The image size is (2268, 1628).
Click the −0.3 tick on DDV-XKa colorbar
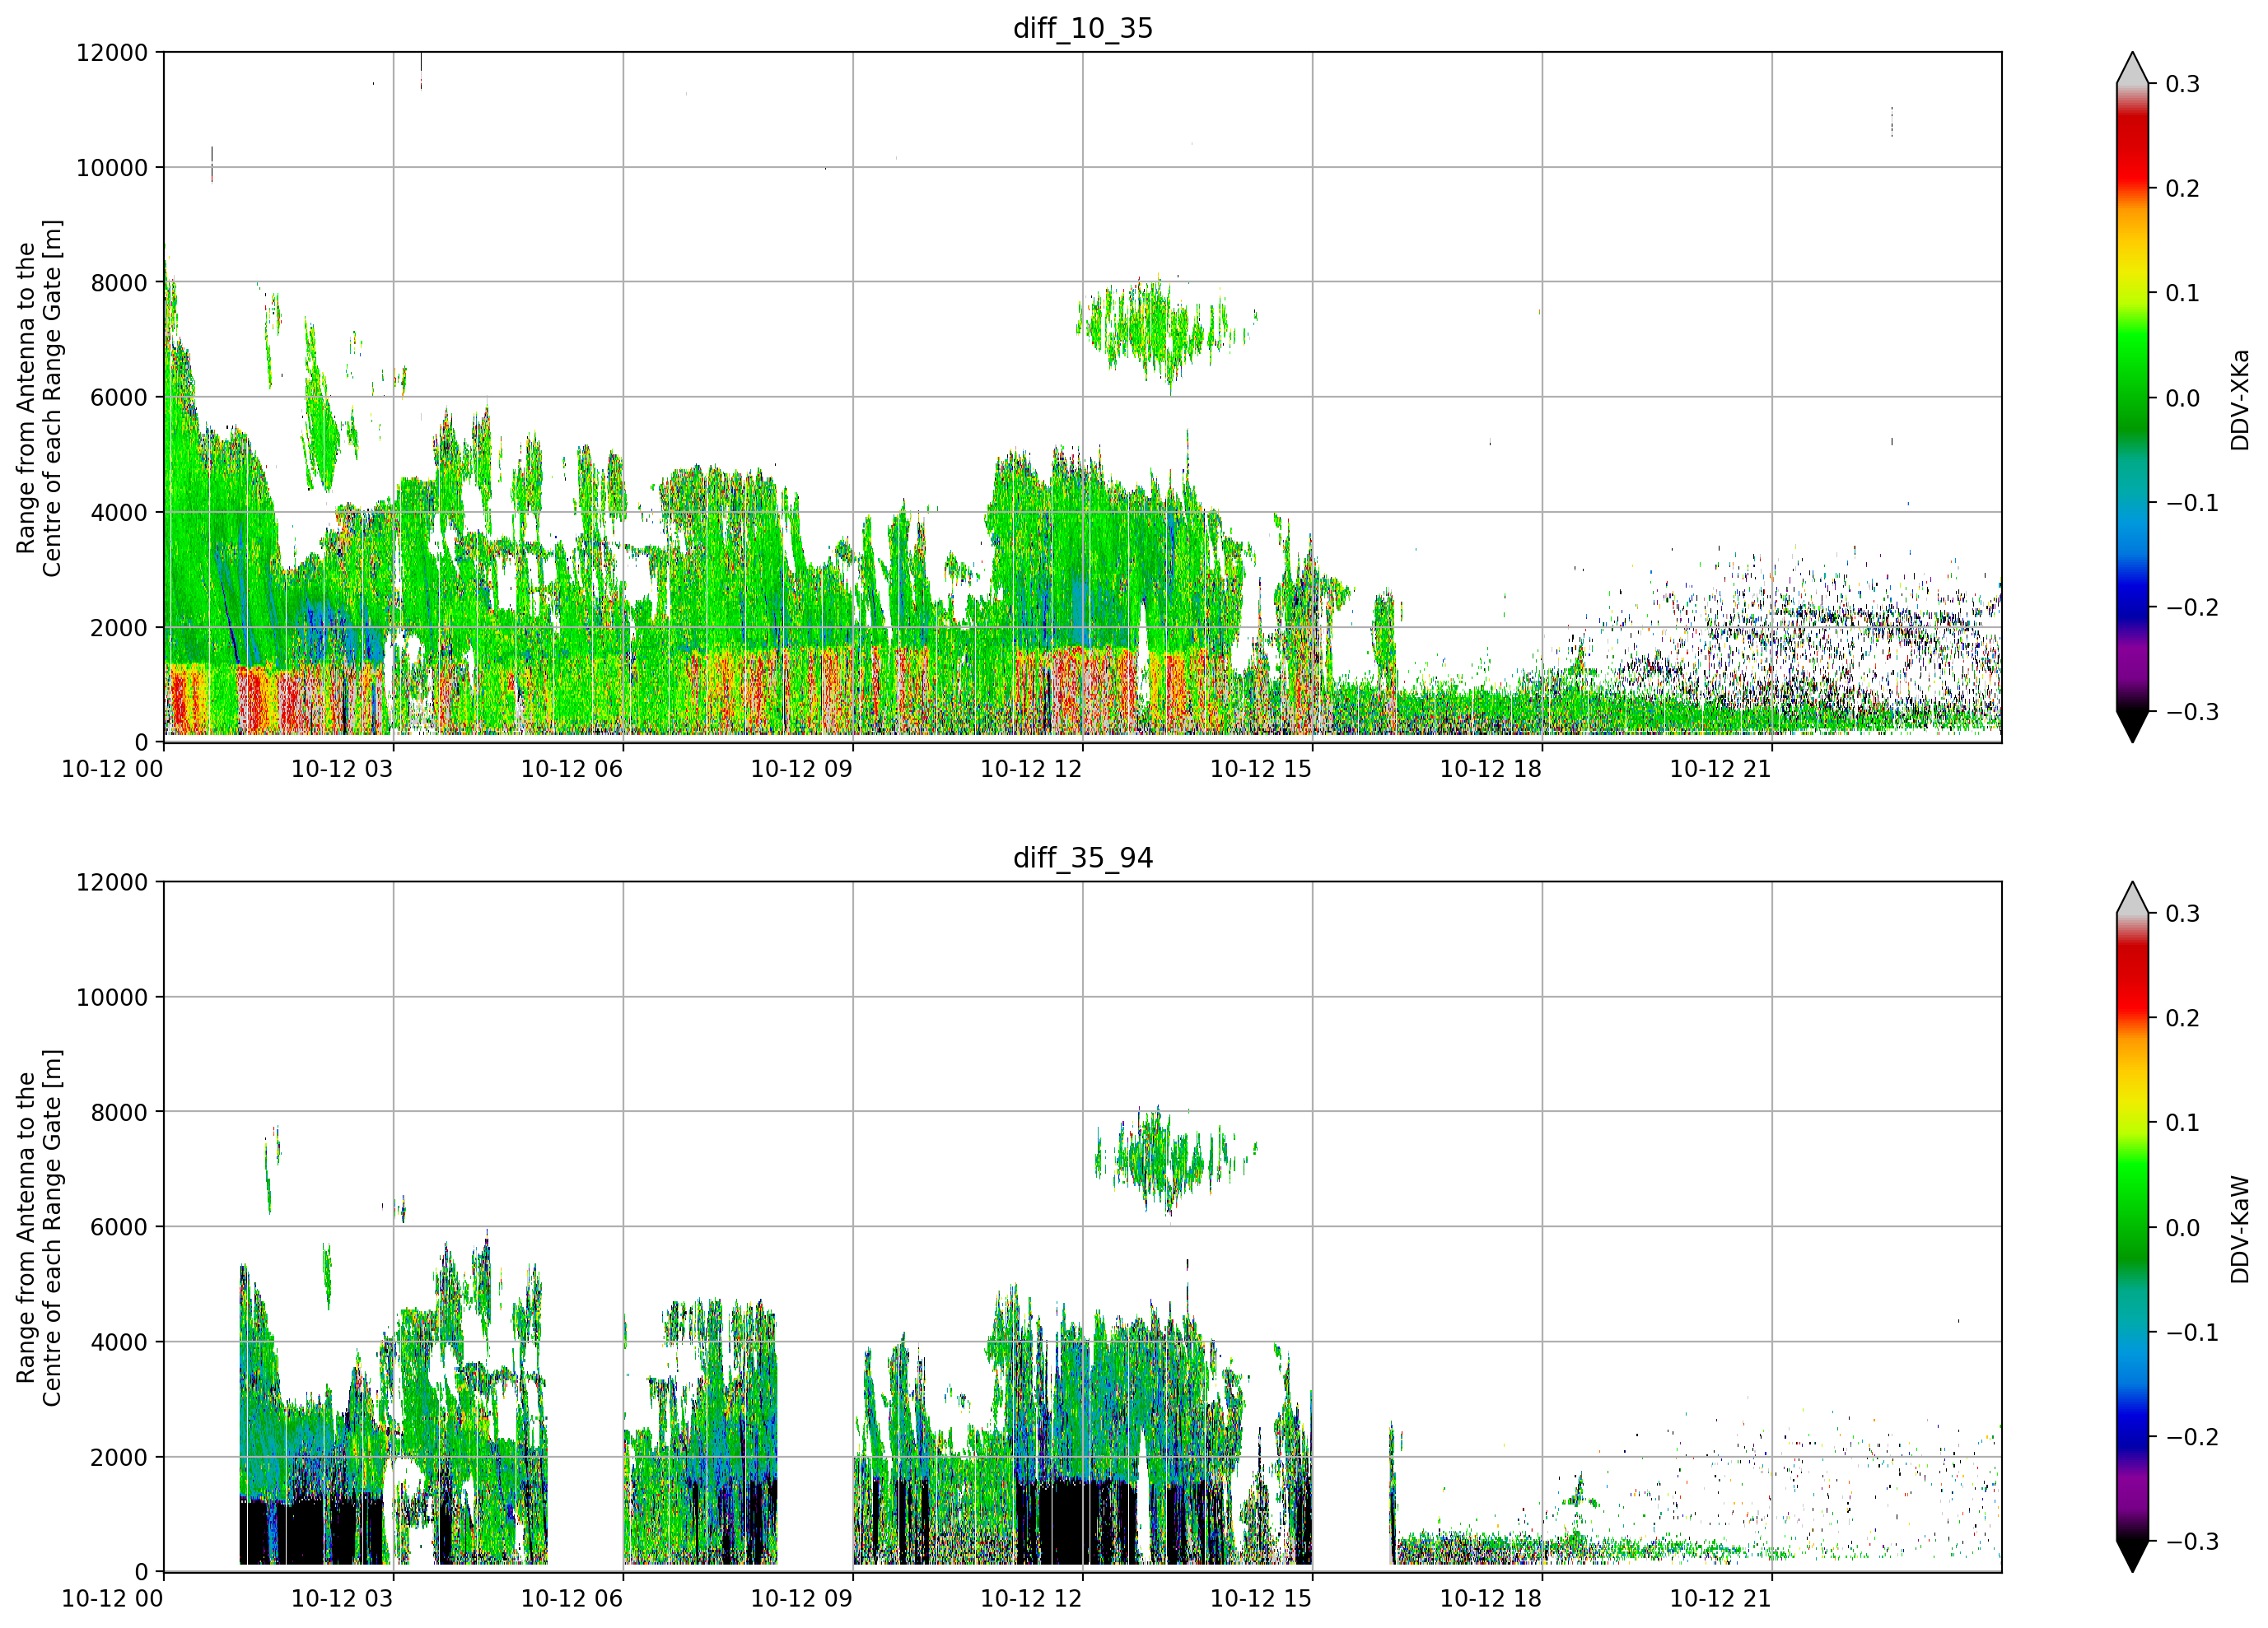click(x=2192, y=712)
